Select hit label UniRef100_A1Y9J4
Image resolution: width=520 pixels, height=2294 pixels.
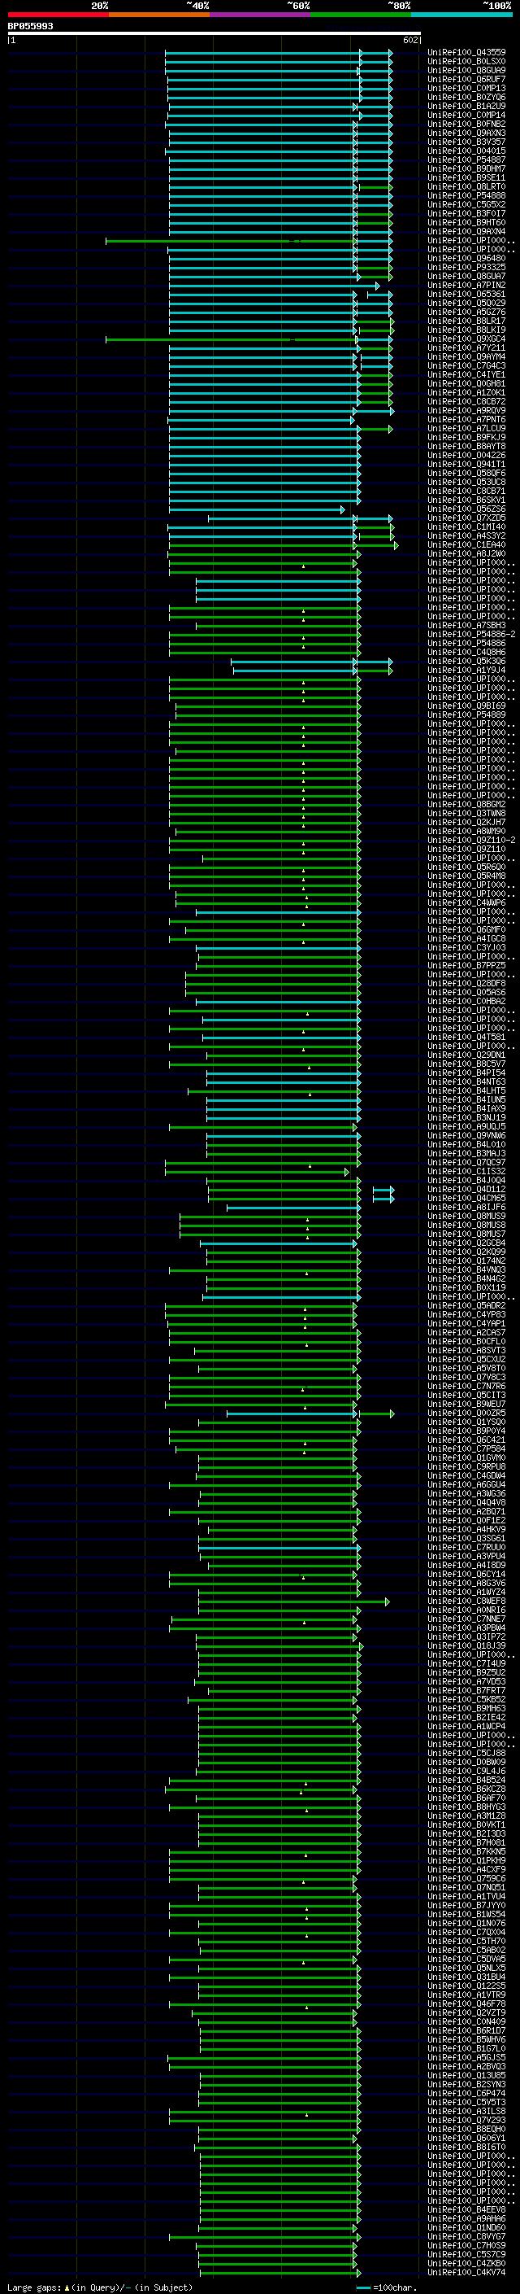[x=466, y=670]
